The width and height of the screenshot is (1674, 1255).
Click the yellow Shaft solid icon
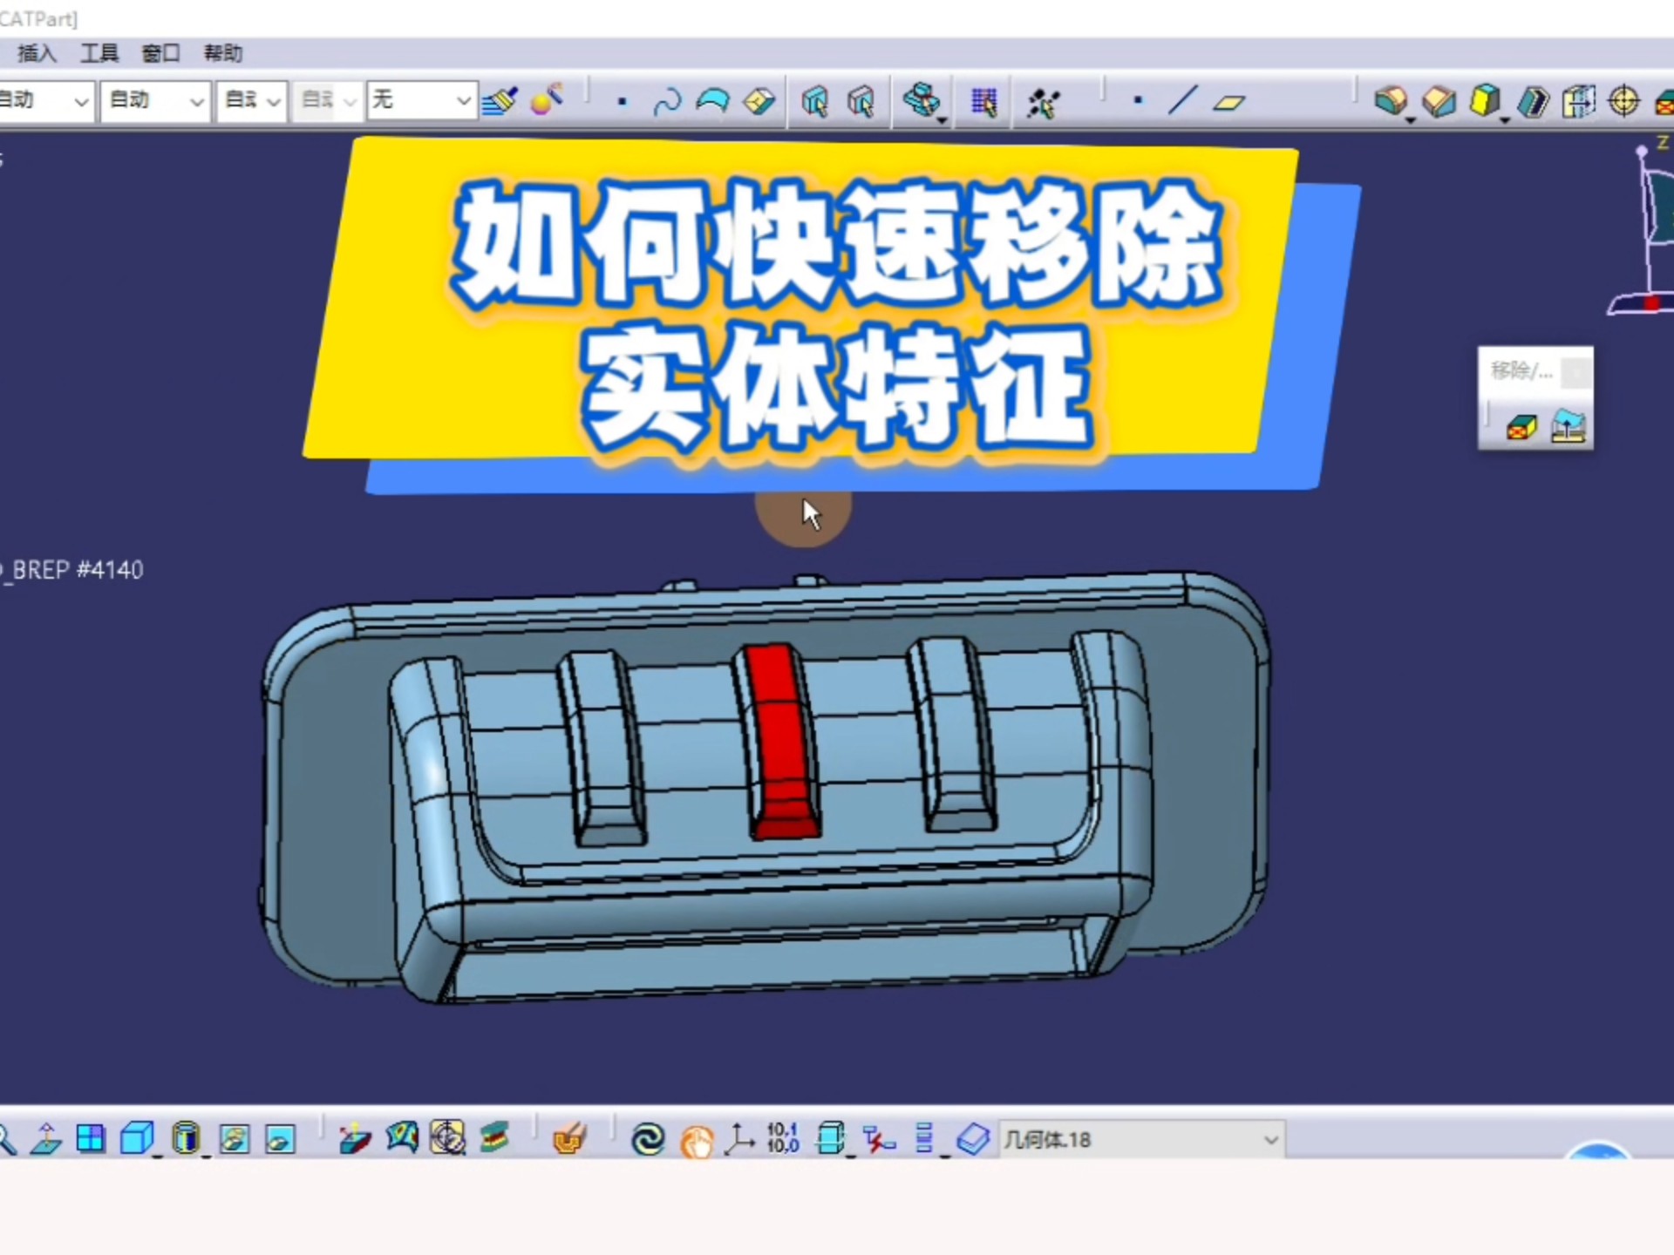coord(1485,101)
